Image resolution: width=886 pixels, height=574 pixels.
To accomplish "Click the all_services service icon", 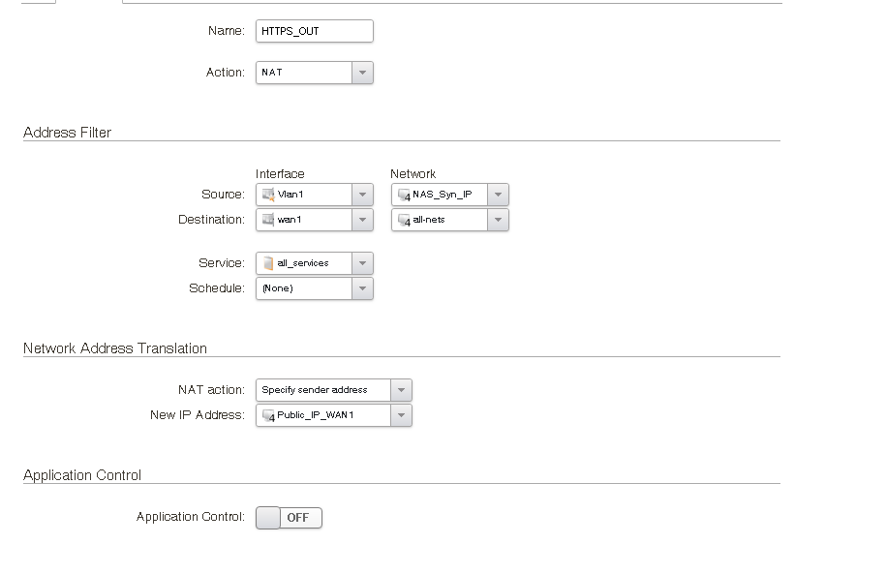I will pos(268,263).
